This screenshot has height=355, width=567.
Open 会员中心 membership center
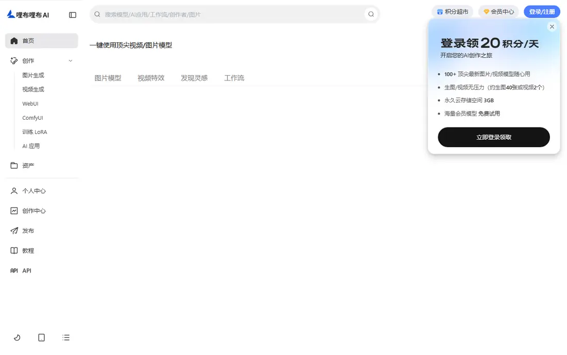click(x=498, y=11)
